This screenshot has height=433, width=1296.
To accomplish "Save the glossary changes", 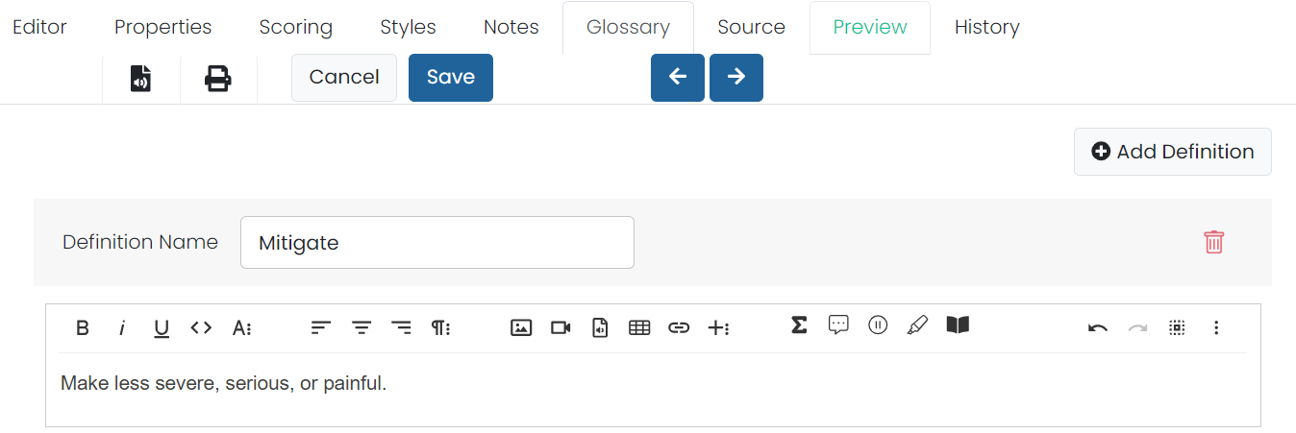I will tap(451, 78).
